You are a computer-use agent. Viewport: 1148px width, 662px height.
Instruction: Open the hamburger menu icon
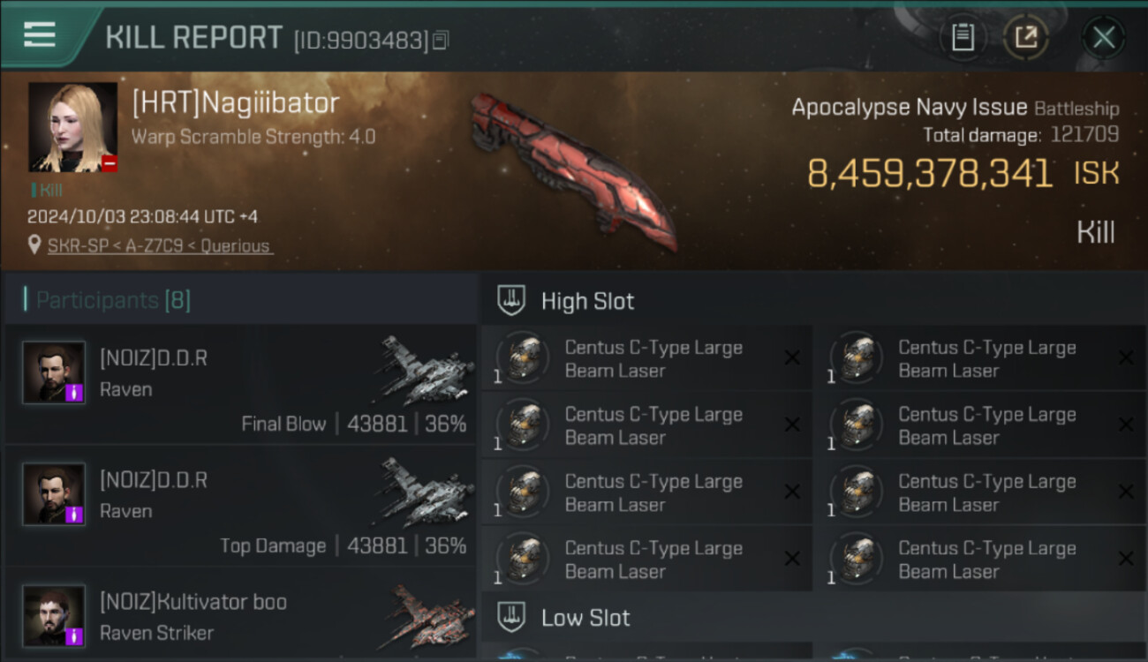click(x=40, y=34)
